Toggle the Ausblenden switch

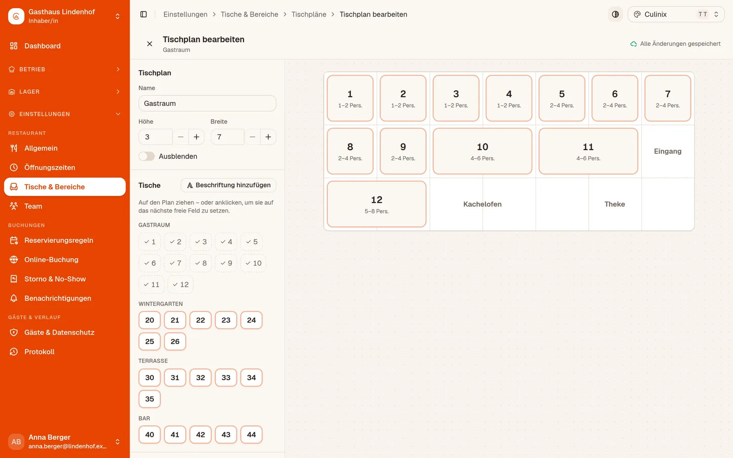(x=147, y=156)
